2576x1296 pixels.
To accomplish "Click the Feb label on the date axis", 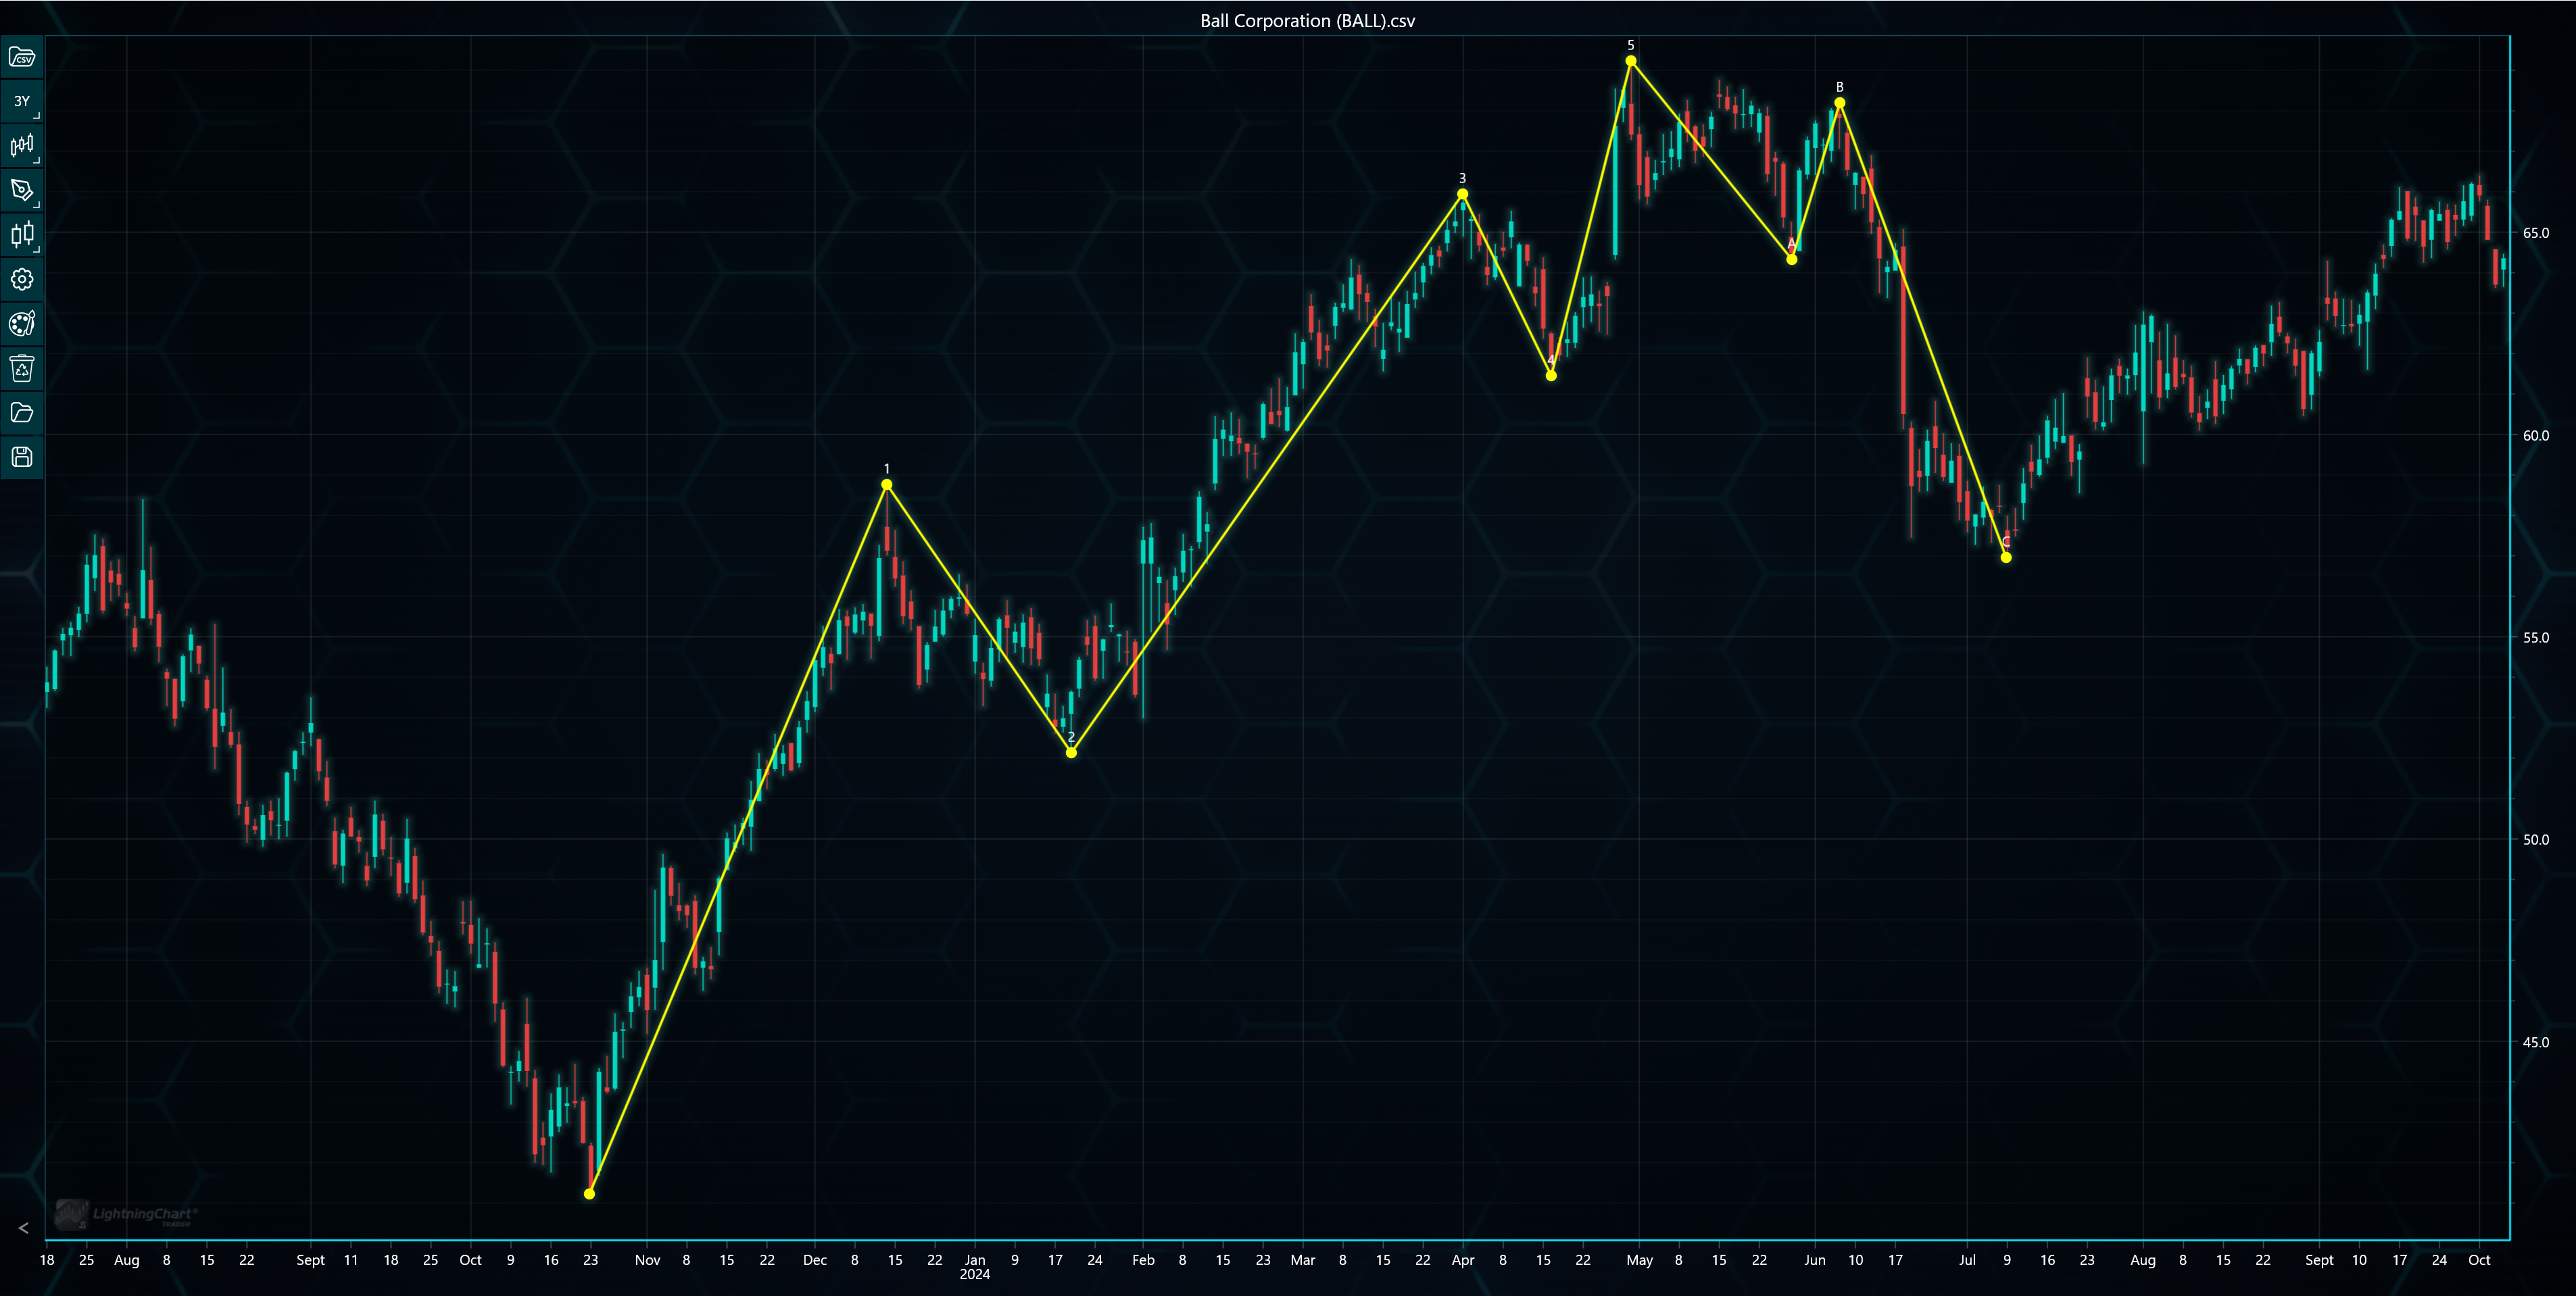I will (x=1143, y=1260).
